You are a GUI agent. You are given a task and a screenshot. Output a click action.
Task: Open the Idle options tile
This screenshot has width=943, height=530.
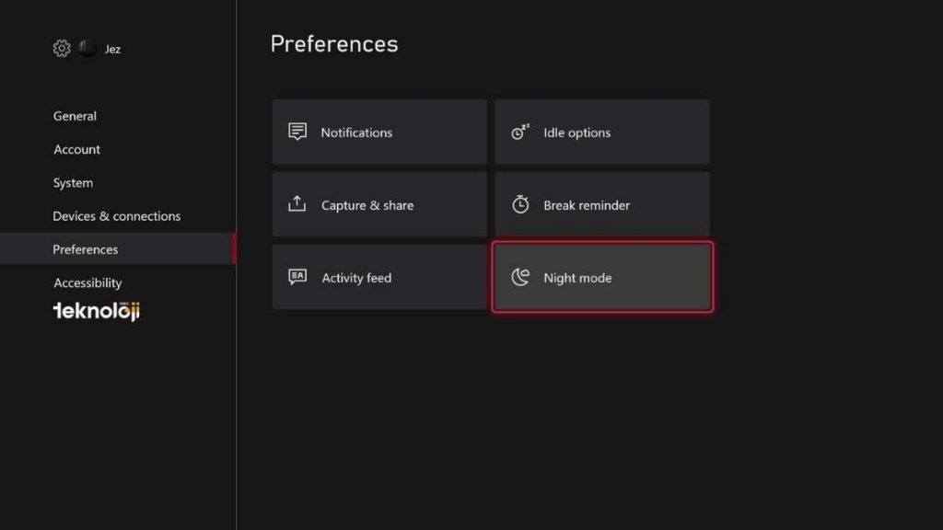coord(602,132)
